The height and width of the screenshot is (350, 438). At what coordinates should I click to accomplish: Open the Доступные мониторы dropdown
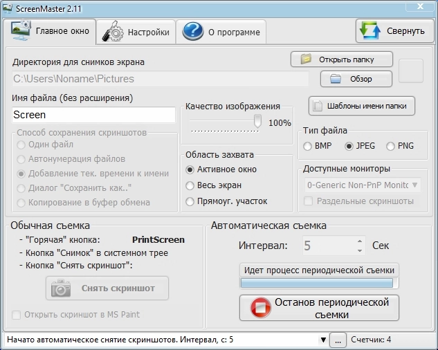click(x=363, y=185)
